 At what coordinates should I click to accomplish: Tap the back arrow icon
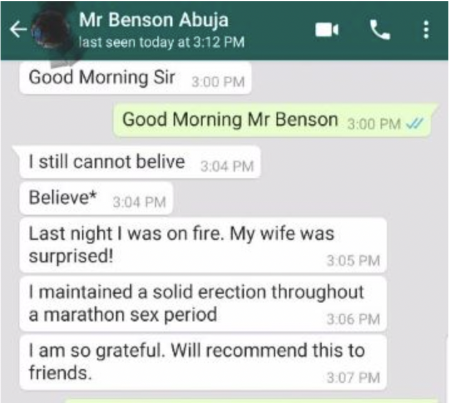pyautogui.click(x=18, y=30)
